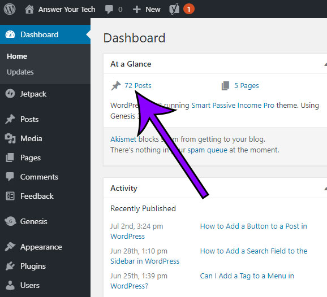Click the home icon beside Answer Your Tech
This screenshot has height=297, width=327.
29,10
